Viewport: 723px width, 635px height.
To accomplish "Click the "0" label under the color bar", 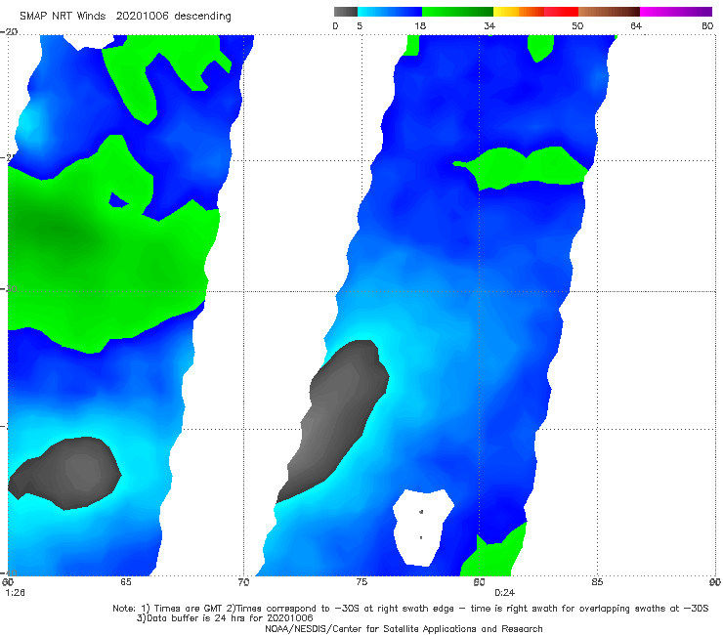I will point(335,25).
